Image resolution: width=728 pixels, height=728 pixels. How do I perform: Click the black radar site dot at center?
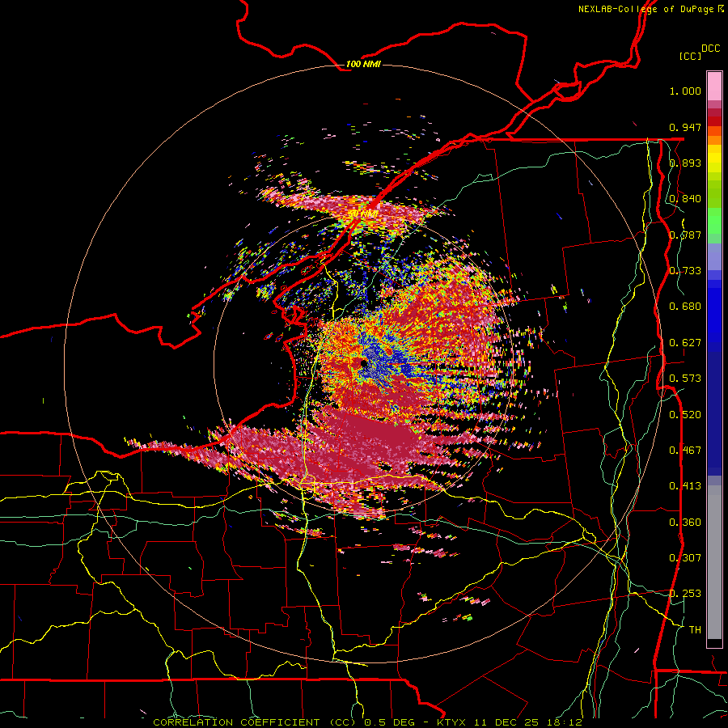(x=363, y=363)
